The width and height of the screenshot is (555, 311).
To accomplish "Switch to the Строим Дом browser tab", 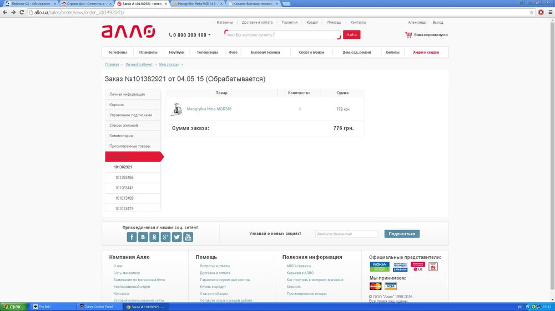I will (87, 3).
